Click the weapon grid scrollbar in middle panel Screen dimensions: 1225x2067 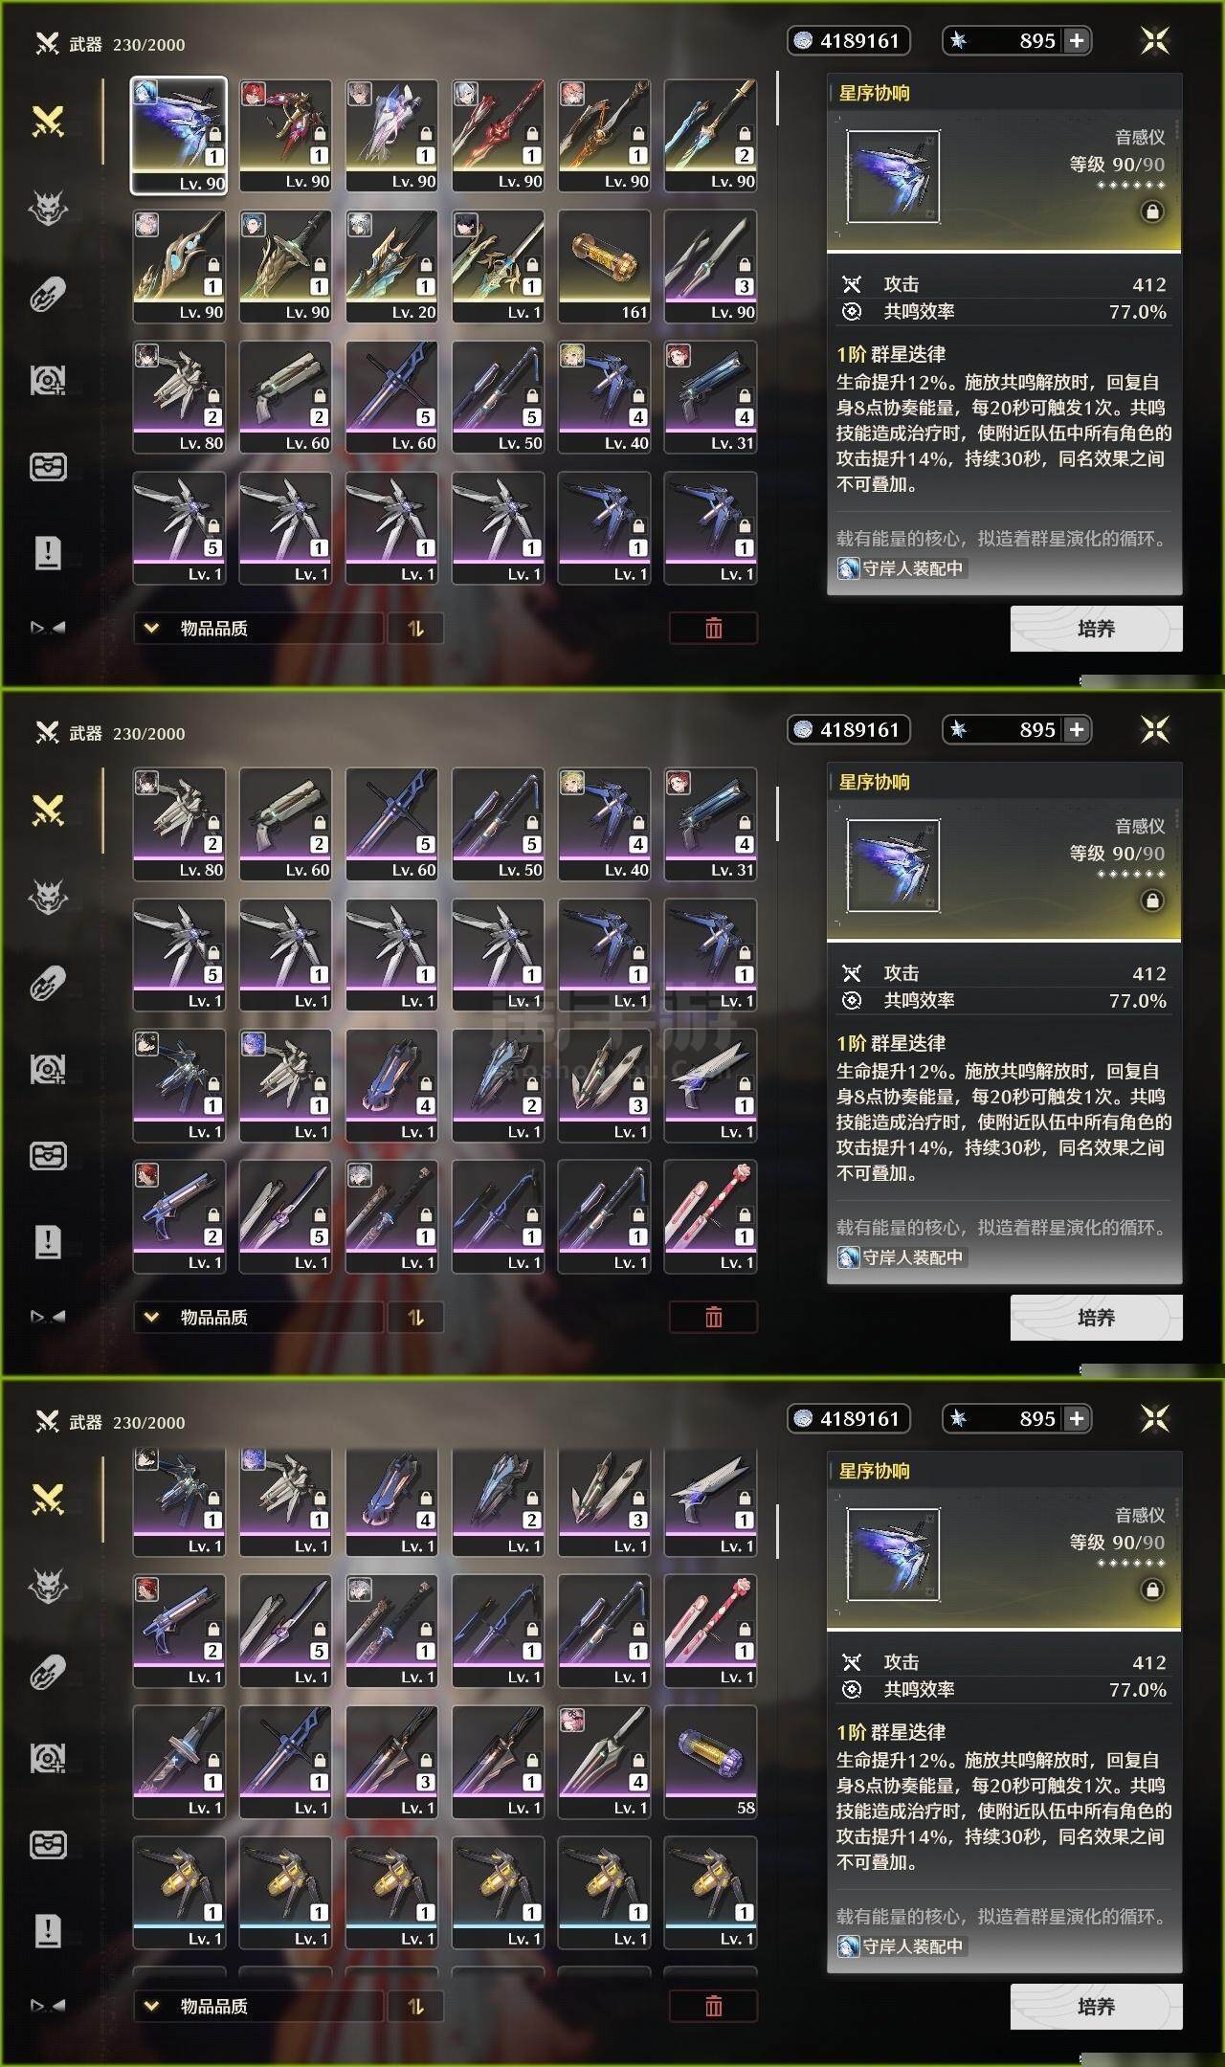777,813
